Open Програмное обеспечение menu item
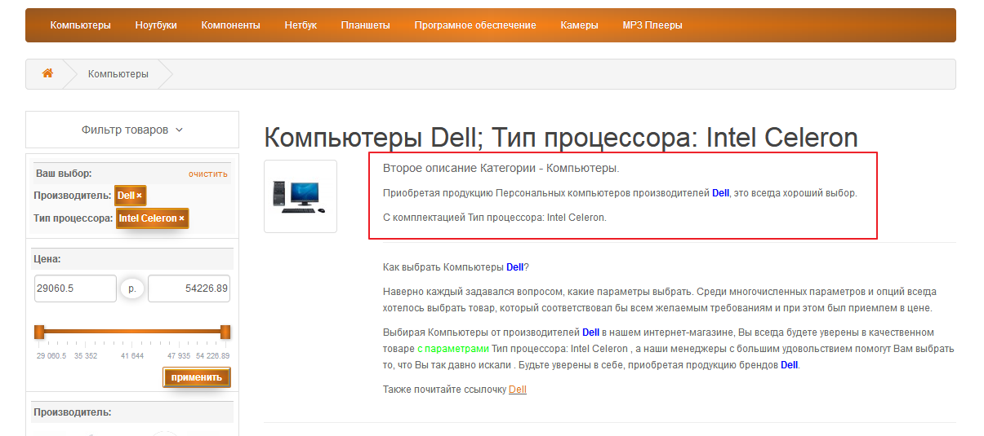The width and height of the screenshot is (984, 436). tap(475, 25)
